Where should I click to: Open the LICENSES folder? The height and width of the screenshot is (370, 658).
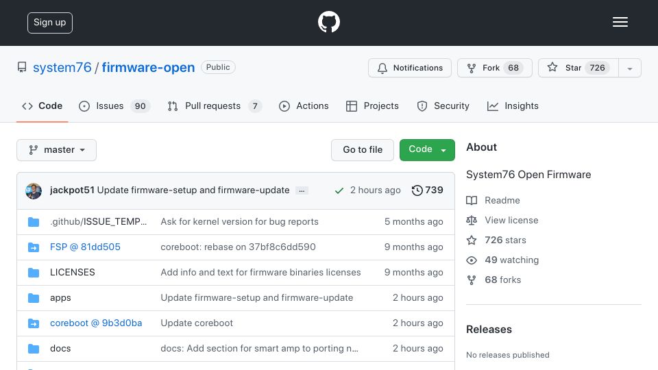73,272
